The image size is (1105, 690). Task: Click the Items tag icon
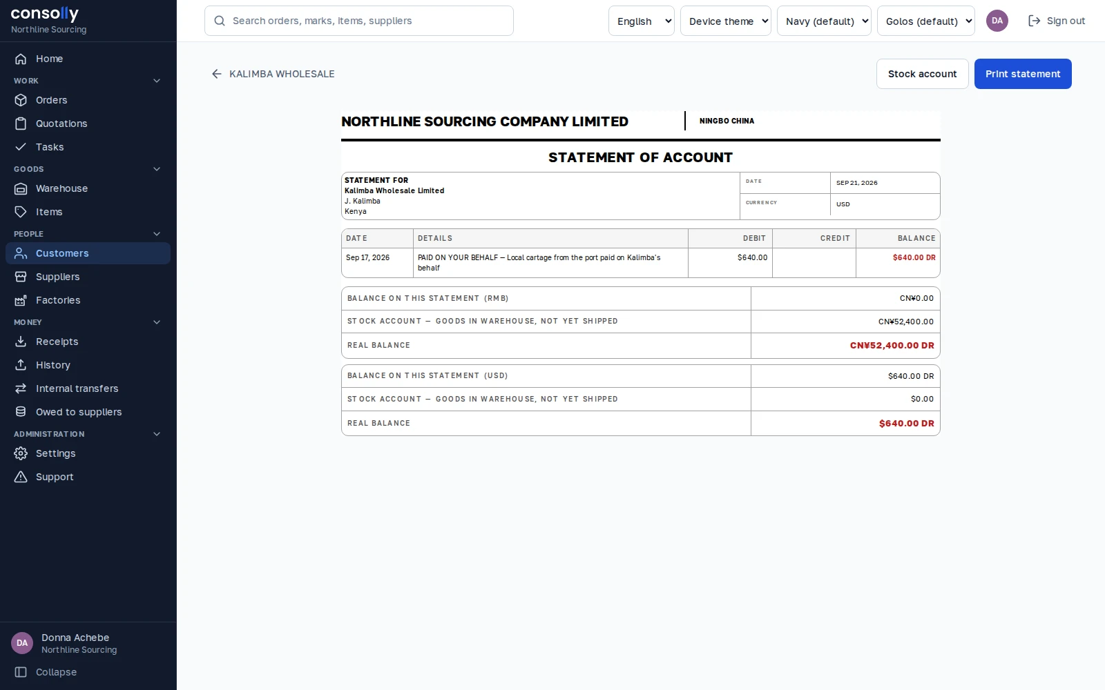click(21, 212)
